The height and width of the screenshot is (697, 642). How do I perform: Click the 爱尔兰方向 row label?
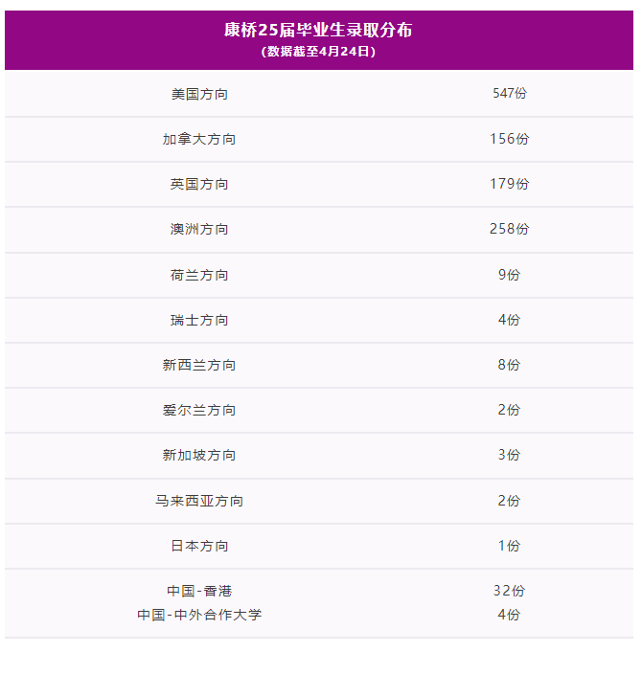click(199, 410)
